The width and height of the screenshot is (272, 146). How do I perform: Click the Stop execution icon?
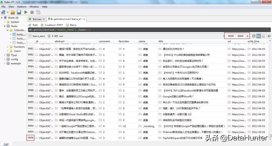point(32,12)
